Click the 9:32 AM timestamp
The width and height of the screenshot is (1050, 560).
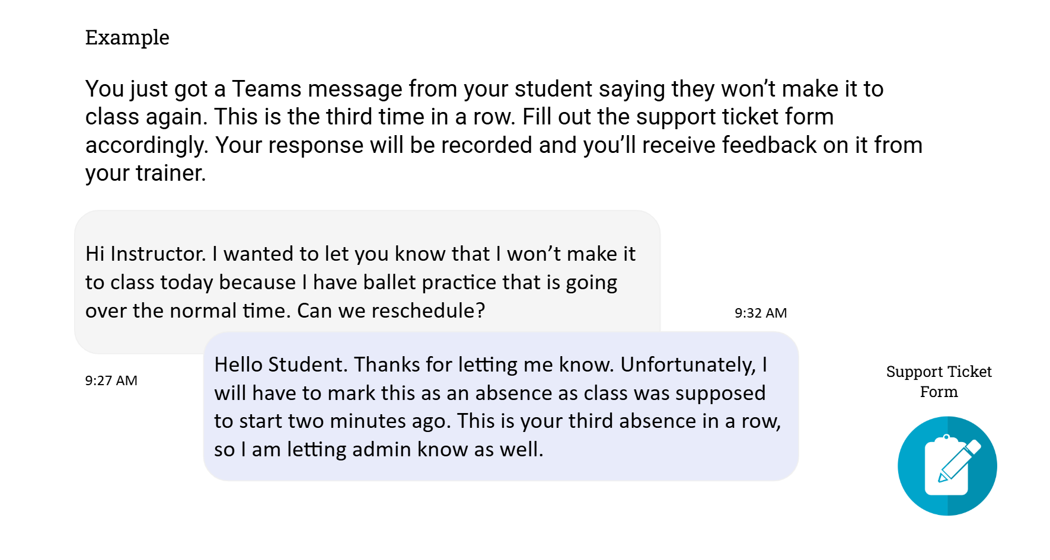[761, 313]
